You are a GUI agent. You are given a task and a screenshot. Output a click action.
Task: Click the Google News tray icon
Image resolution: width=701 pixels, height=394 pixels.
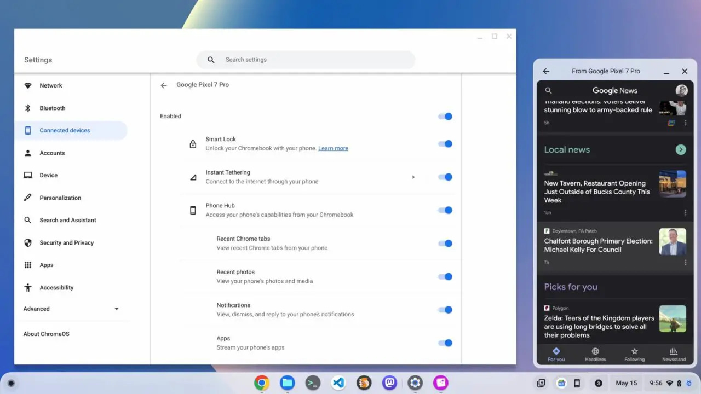[x=561, y=383]
